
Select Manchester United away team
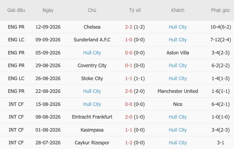click(x=178, y=91)
